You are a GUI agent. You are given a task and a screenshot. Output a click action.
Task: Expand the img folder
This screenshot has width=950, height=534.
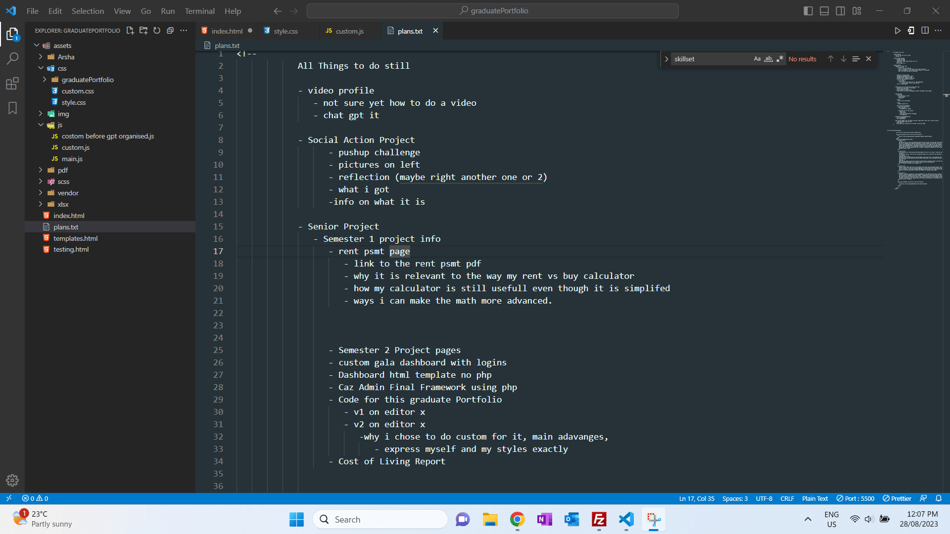[110, 114]
